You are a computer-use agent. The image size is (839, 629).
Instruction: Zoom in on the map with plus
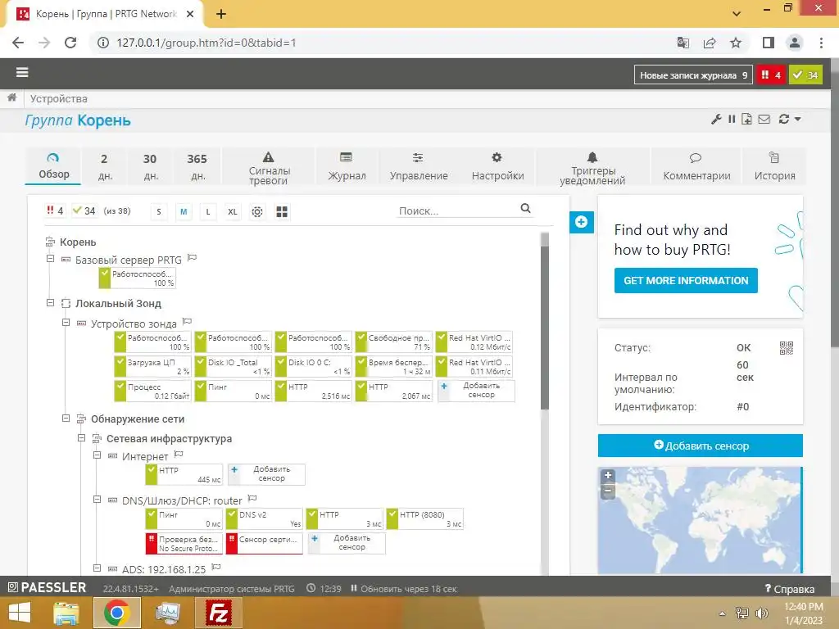click(608, 476)
